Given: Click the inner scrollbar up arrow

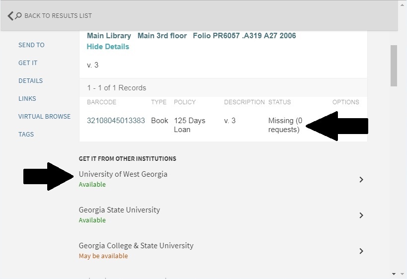Looking at the screenshot, I should [x=402, y=5].
